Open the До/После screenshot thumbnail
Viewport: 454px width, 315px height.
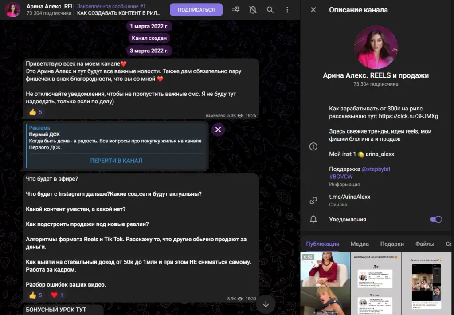click(376, 283)
